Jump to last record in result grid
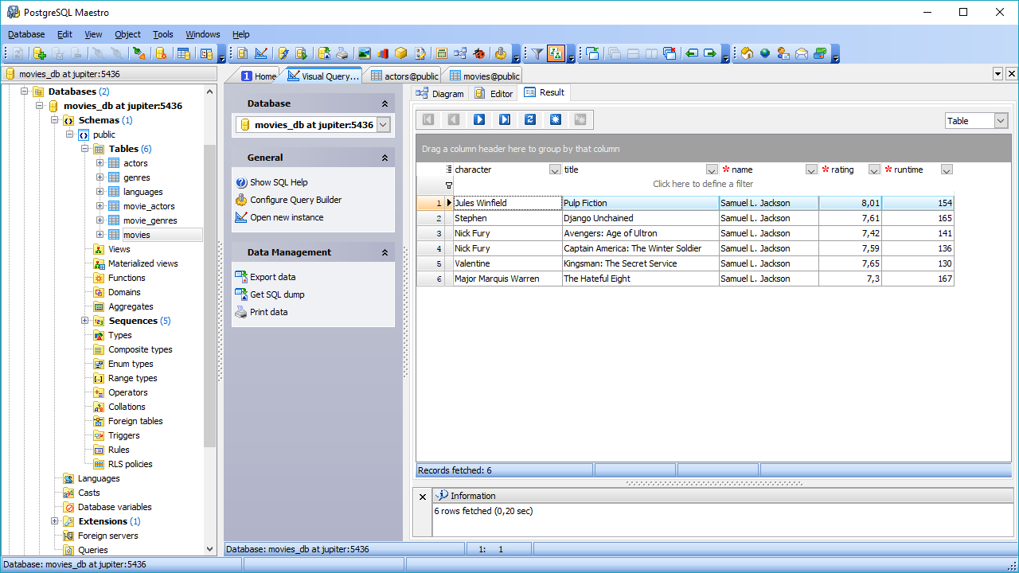 [x=505, y=119]
